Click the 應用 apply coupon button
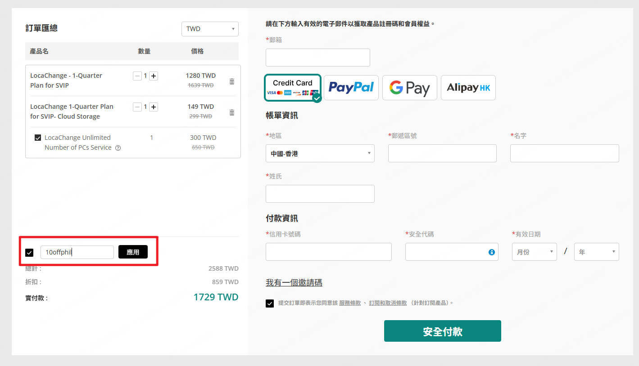 pos(133,252)
